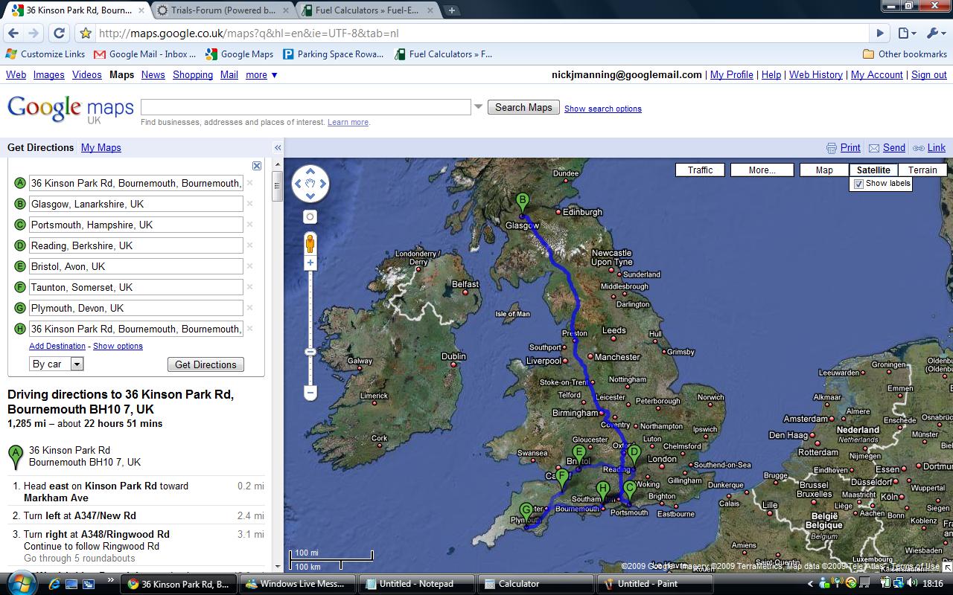Open Calculator from the taskbar
The width and height of the screenshot is (953, 595).
[535, 584]
